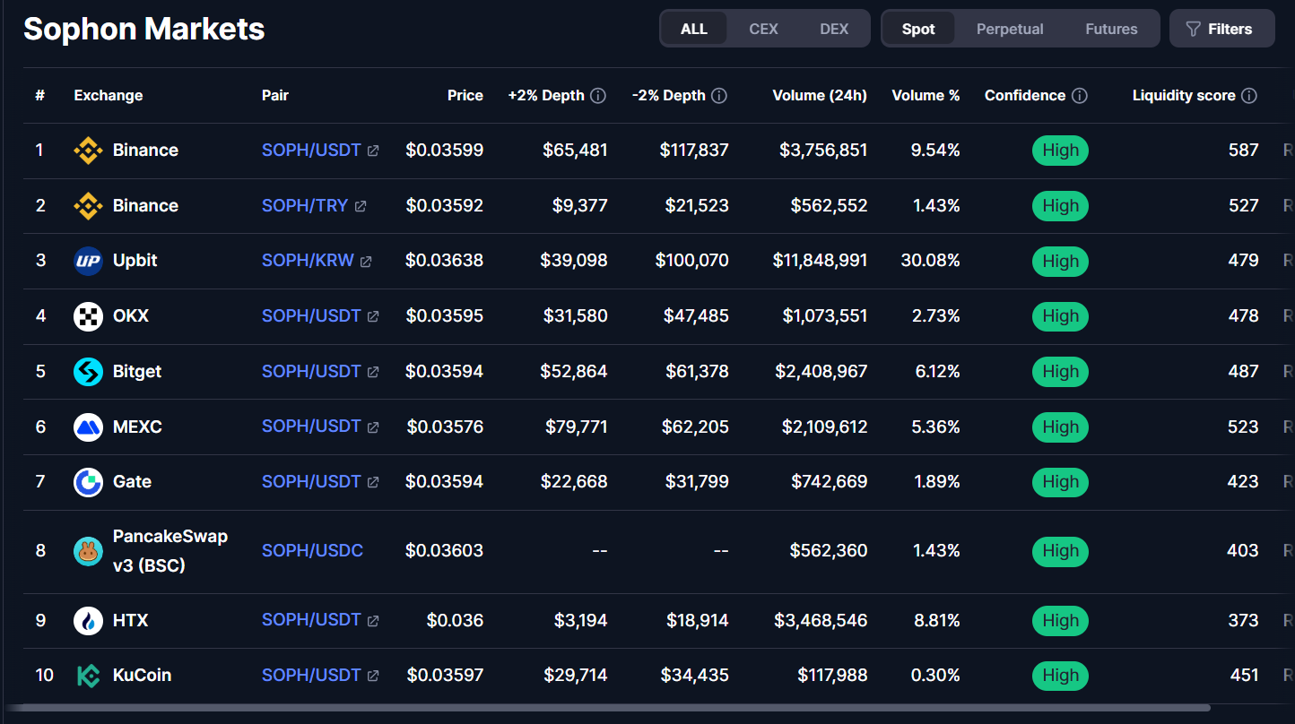This screenshot has height=724, width=1295.
Task: Sort by the Price column header
Action: pos(465,95)
